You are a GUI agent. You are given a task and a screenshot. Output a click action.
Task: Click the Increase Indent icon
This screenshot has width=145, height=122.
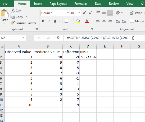tap(124, 21)
